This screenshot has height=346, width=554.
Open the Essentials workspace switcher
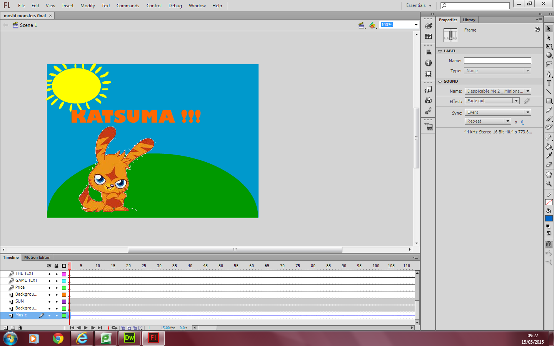(419, 5)
